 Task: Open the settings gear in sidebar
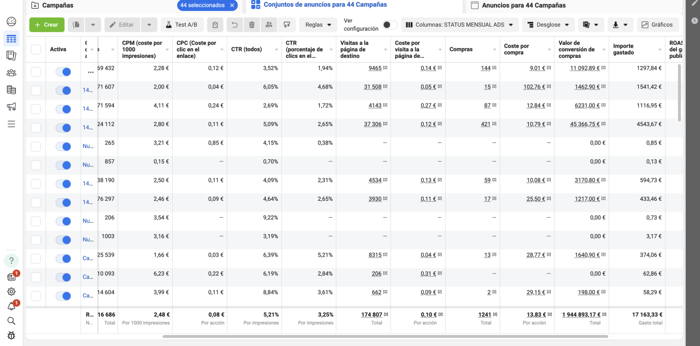(x=11, y=292)
